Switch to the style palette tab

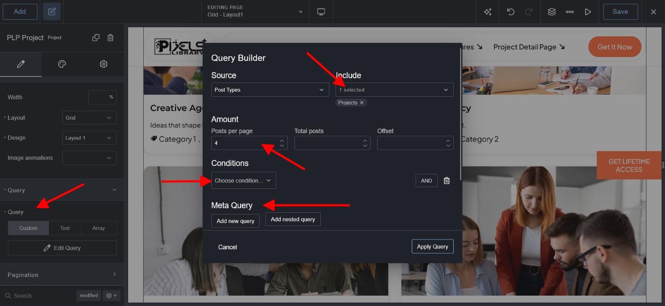click(62, 64)
